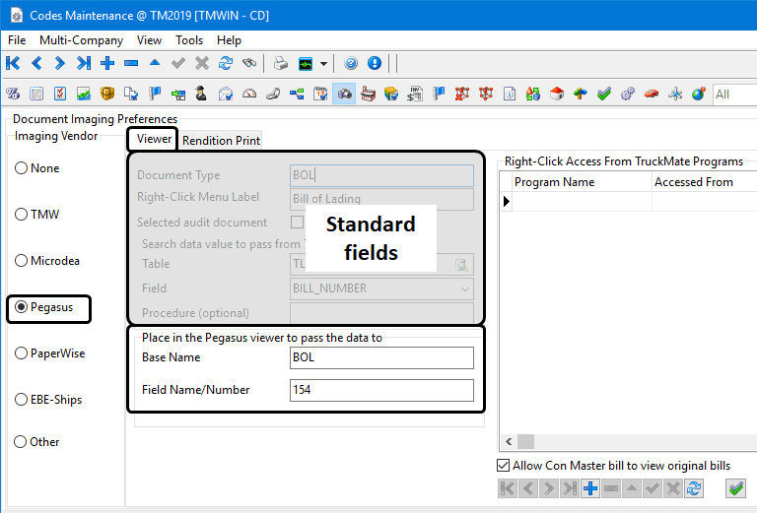Open the red-roofed house icon
This screenshot has width=757, height=513.
click(557, 94)
